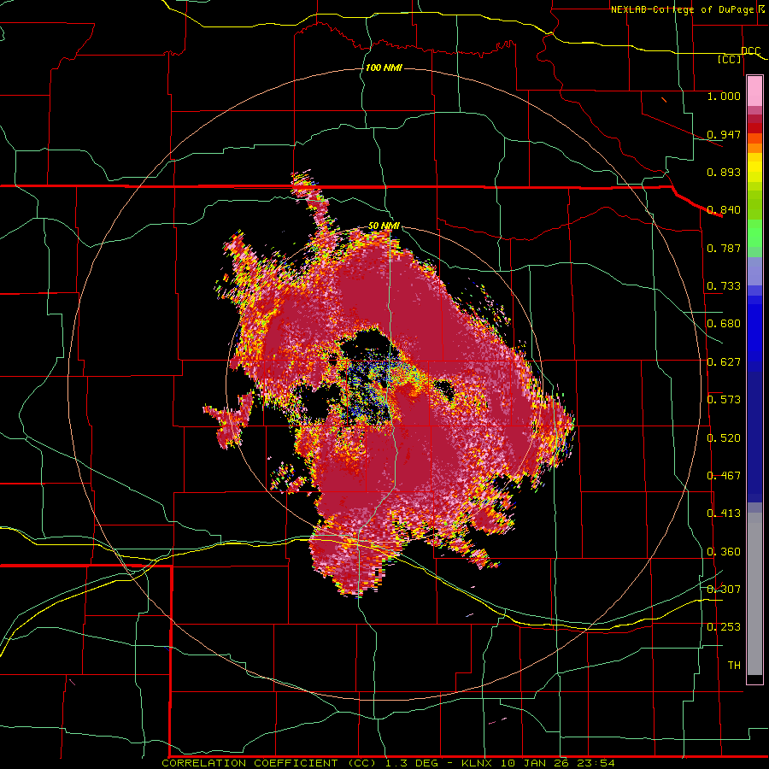This screenshot has height=769, width=769.
Task: Click the pink swatch at top of color scale
Action: (754, 91)
